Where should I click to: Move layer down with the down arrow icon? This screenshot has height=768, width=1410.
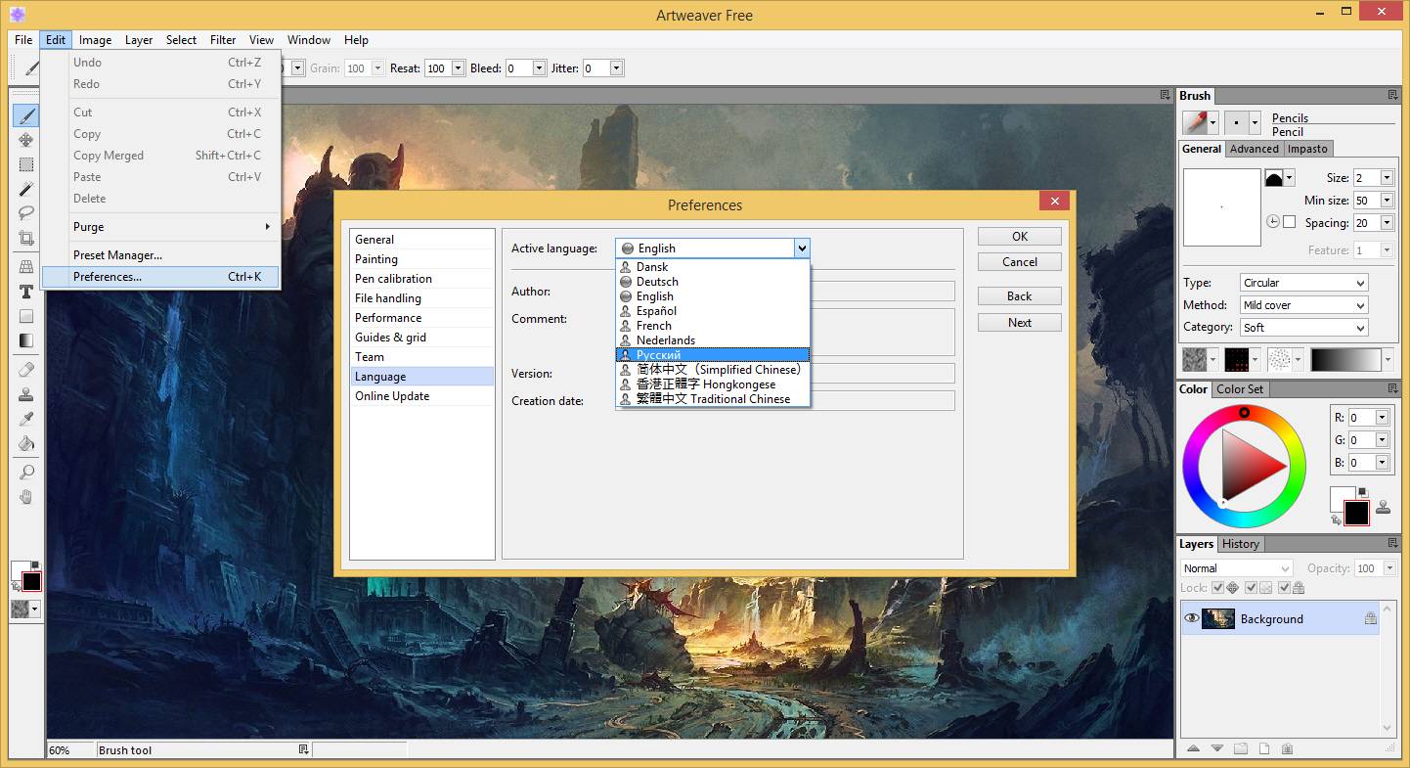[1216, 749]
